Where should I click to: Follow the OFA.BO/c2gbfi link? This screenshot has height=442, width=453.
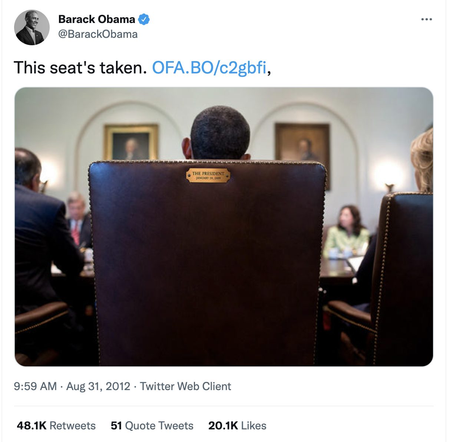point(209,68)
